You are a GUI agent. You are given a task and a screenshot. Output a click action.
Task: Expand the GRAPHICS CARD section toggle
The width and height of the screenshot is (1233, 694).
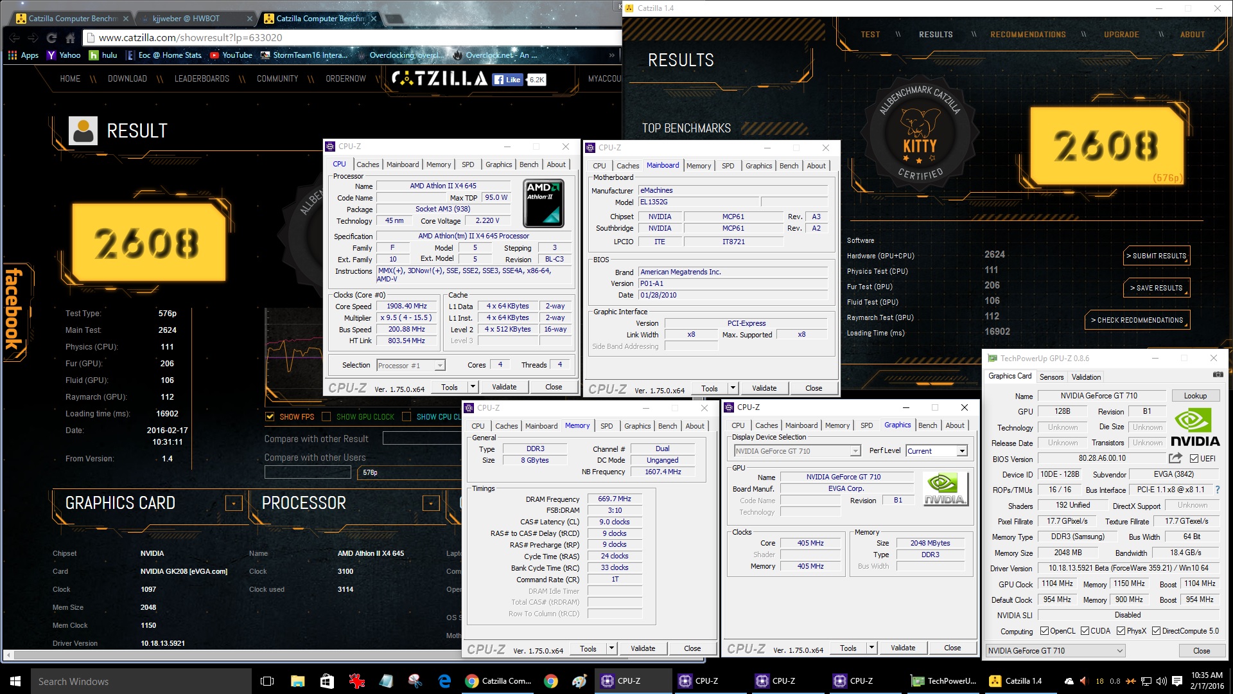tap(234, 503)
